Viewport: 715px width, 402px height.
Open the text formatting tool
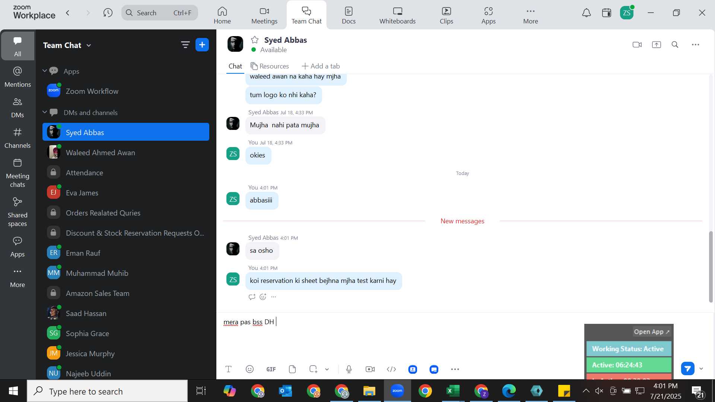coord(229,369)
